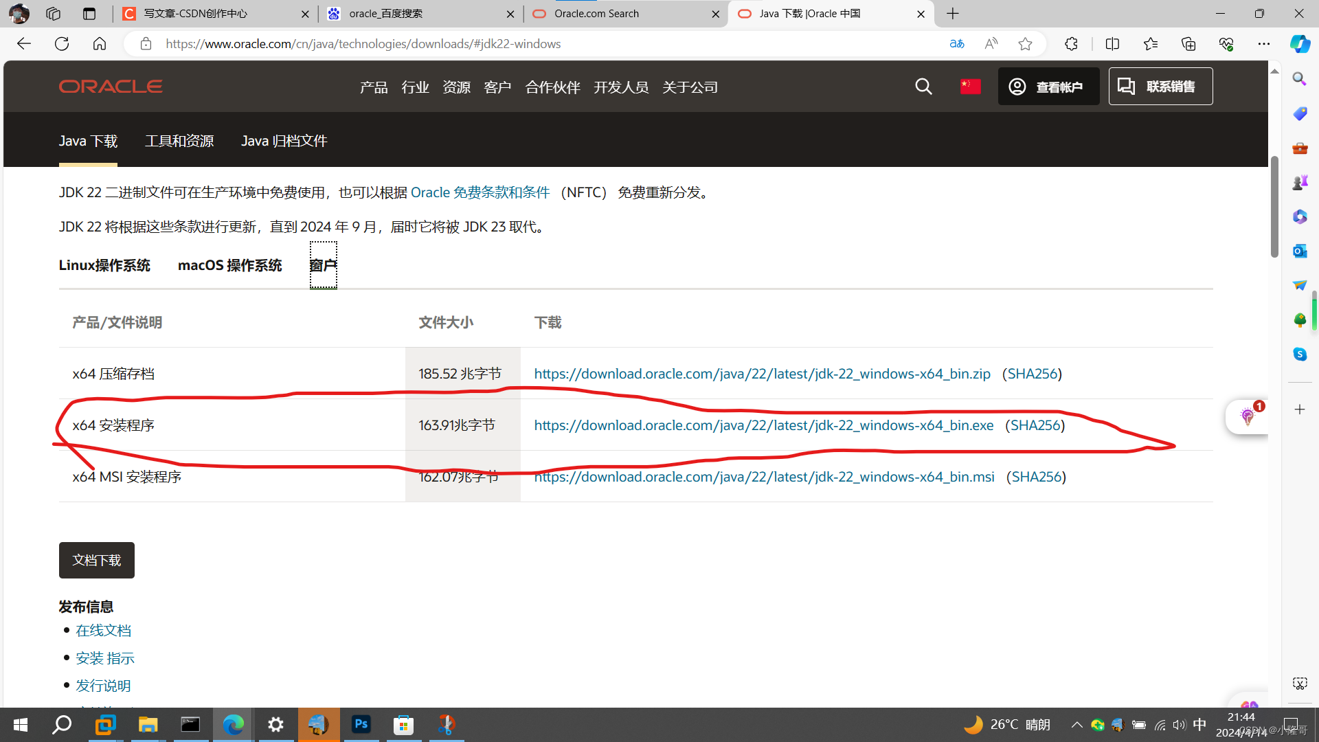The image size is (1319, 742).
Task: Click the Oracle site search magnifier icon
Action: point(923,87)
